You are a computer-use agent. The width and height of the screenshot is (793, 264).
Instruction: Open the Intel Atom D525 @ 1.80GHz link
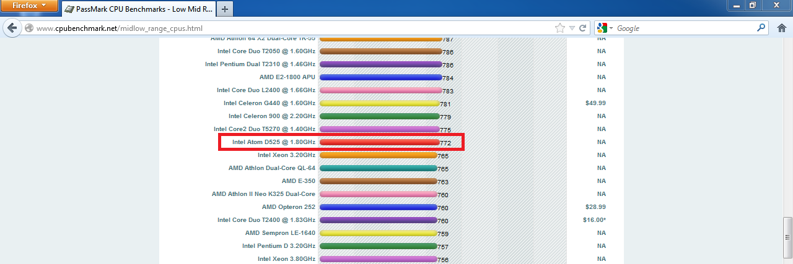point(273,142)
